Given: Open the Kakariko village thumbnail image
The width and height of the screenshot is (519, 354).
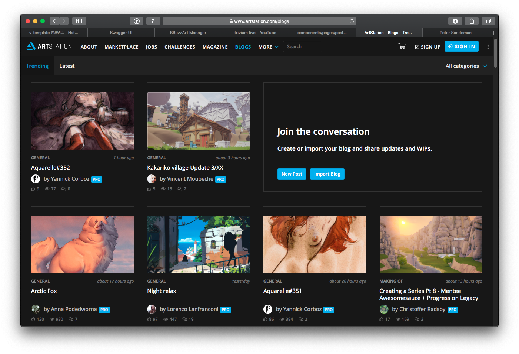Looking at the screenshot, I should tap(199, 121).
